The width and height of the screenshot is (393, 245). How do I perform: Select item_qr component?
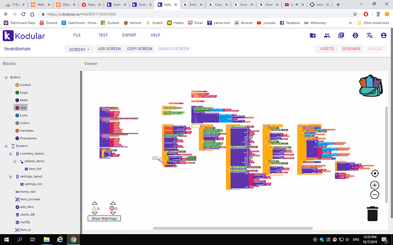[23, 230]
